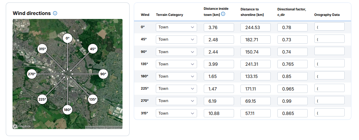The height and width of the screenshot is (140, 359).
Task: Click directional factor field showing 0.865
Action: click(x=292, y=113)
